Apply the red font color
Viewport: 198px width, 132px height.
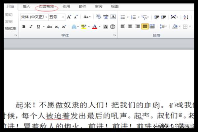pyautogui.click(x=95, y=27)
